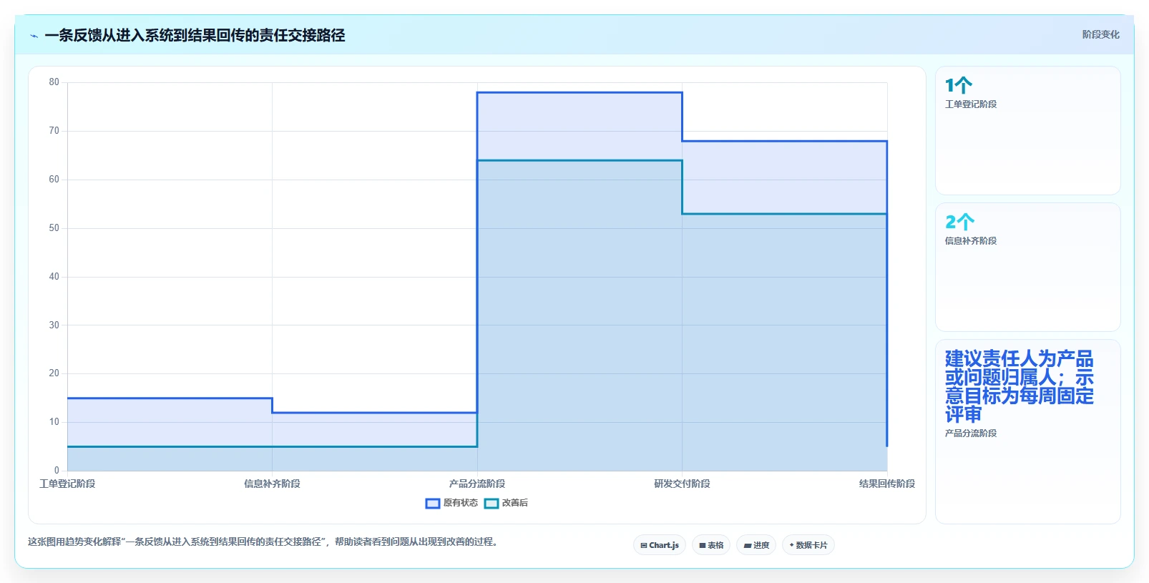Viewport: 1149px width, 583px height.
Task: Click the chart title text
Action: click(195, 35)
